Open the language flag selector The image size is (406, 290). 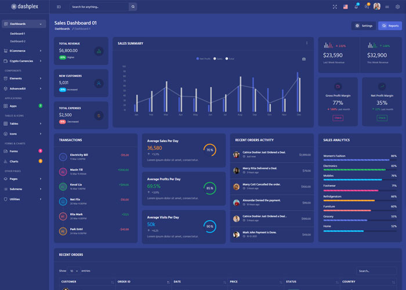click(346, 7)
